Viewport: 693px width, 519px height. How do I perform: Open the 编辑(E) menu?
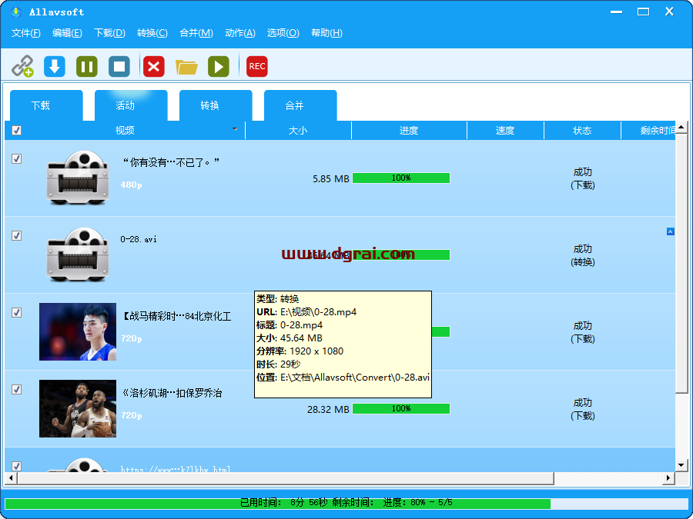point(67,33)
